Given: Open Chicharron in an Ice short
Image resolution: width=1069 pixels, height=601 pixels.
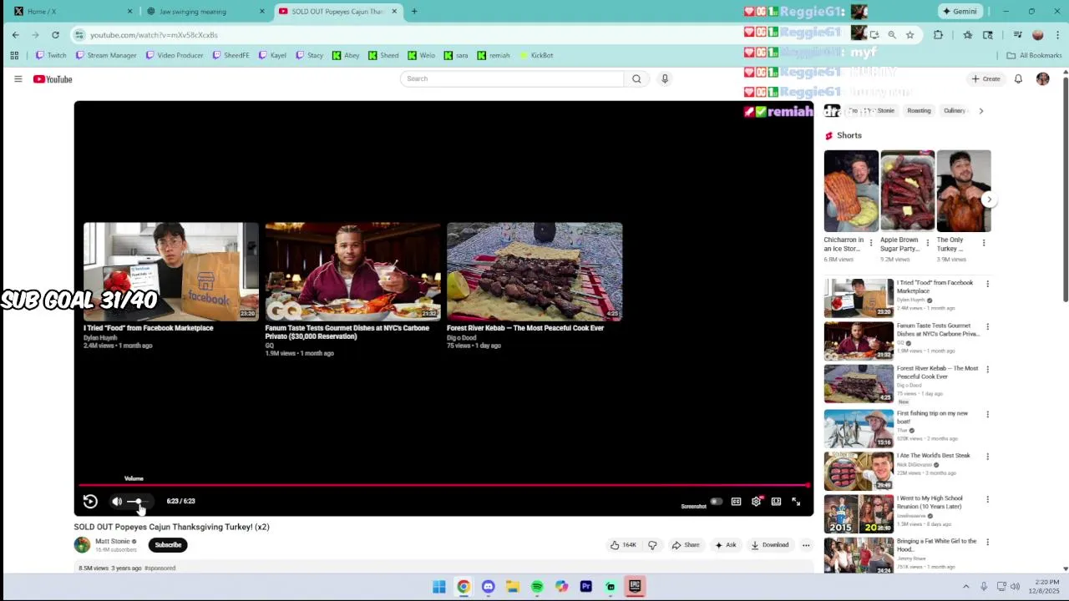Looking at the screenshot, I should point(851,191).
